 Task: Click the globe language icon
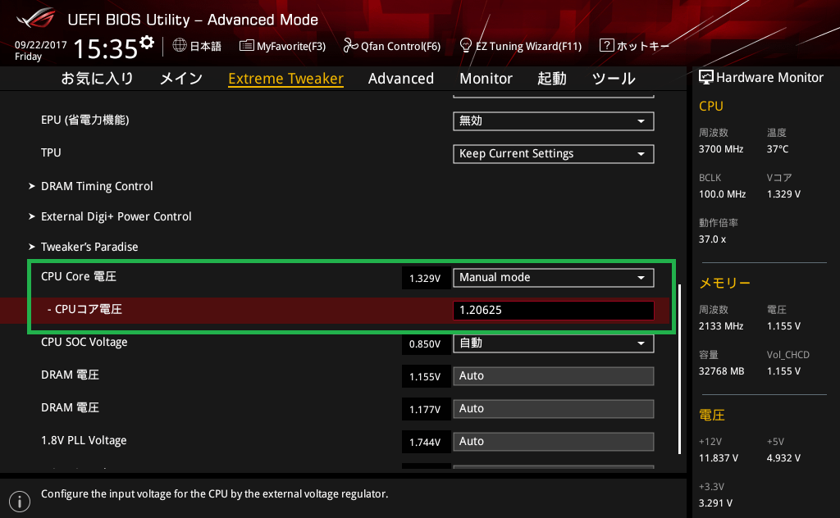pyautogui.click(x=180, y=45)
